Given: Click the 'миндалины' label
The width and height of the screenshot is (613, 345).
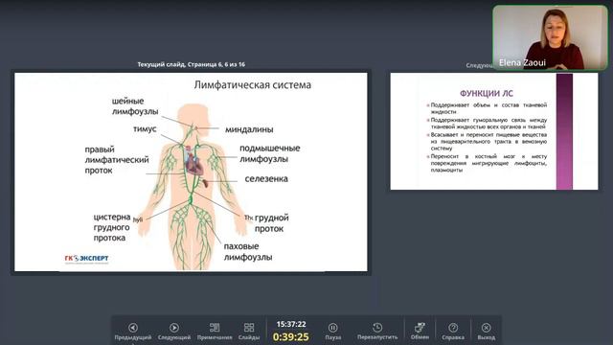Looking at the screenshot, I should [249, 129].
